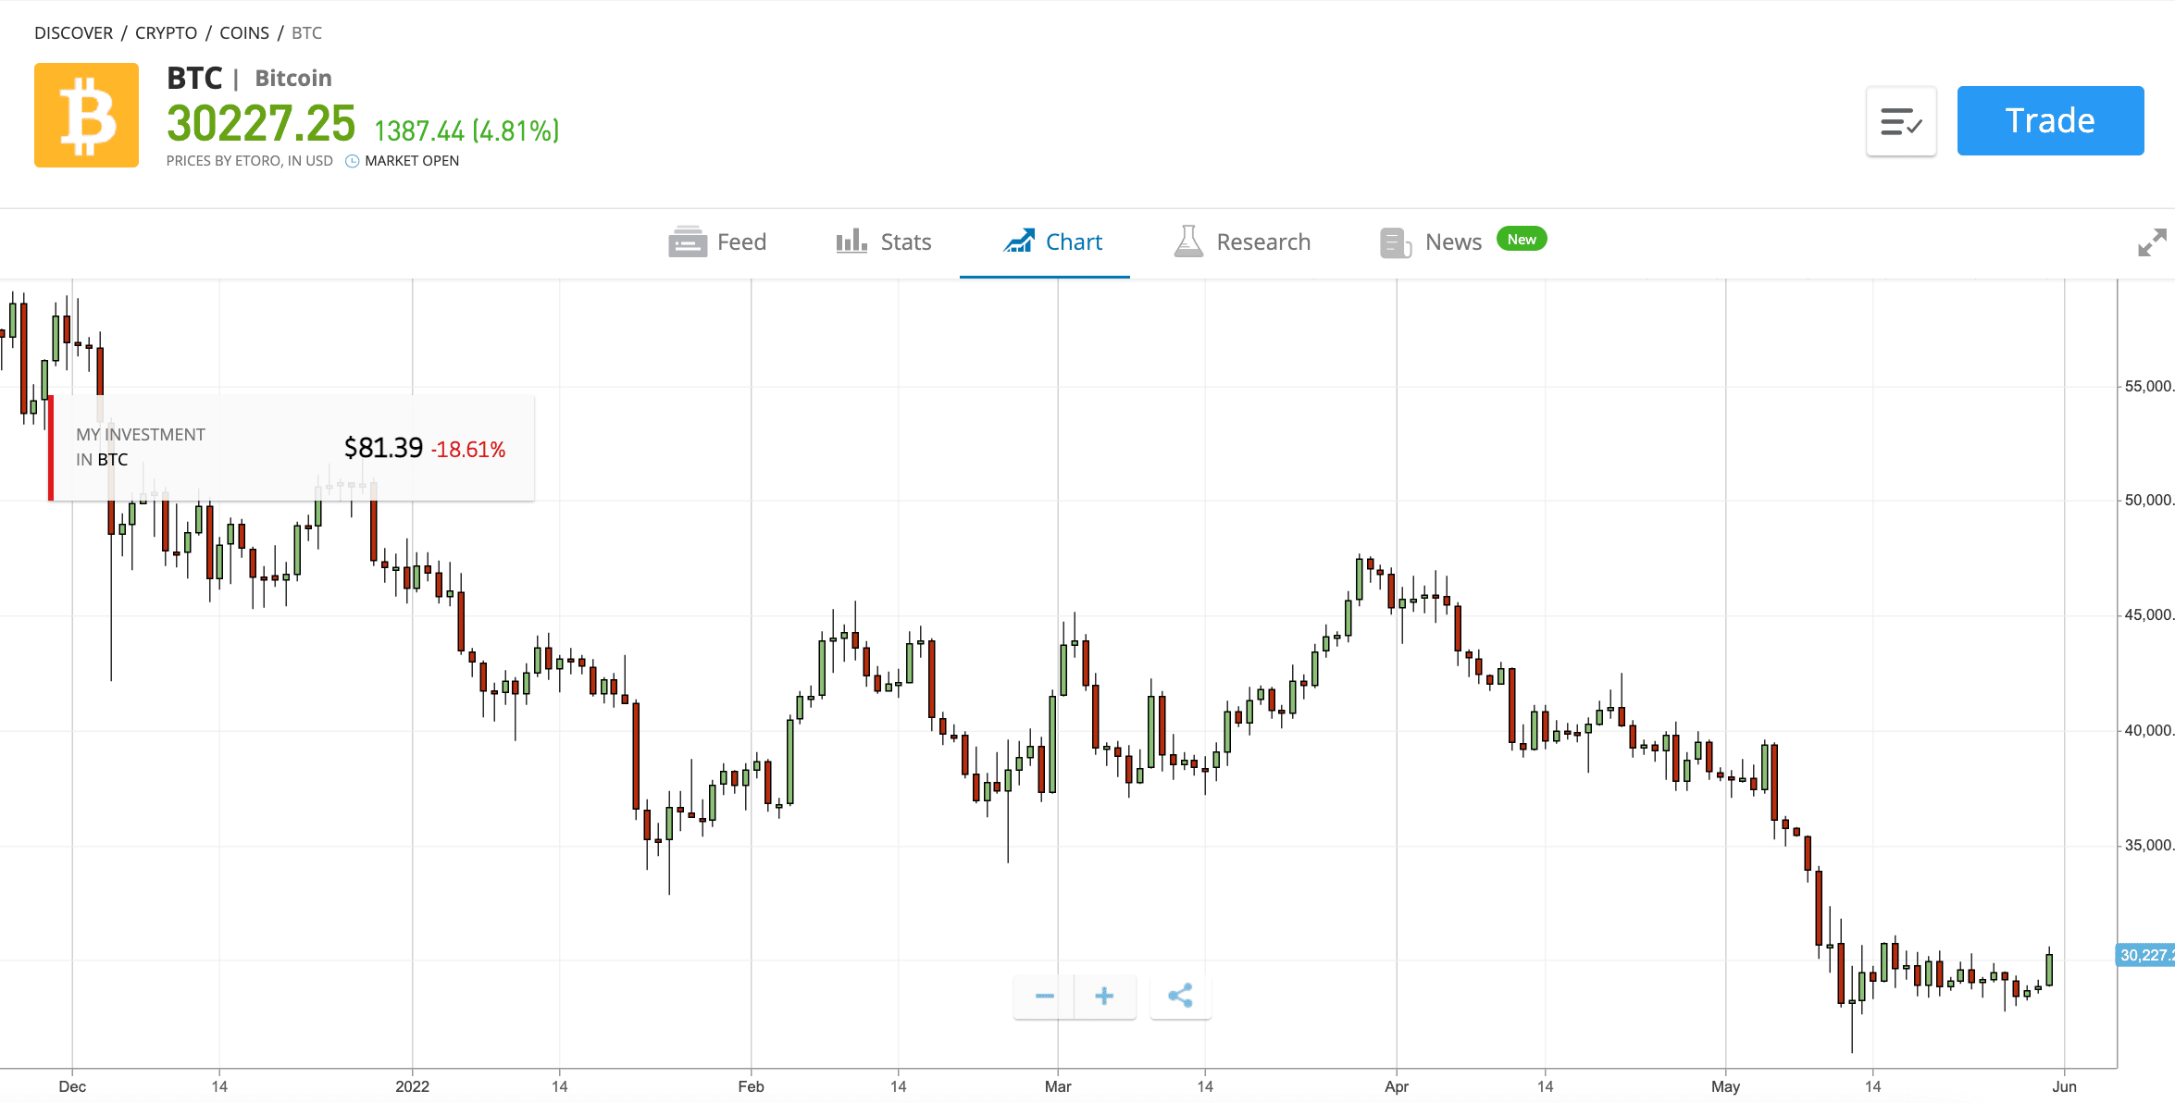This screenshot has height=1103, width=2175.
Task: Open DISCOVER breadcrumb link
Action: point(73,33)
